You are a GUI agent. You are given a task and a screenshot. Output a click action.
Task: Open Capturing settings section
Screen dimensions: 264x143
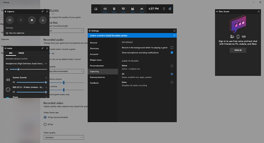[103, 71]
